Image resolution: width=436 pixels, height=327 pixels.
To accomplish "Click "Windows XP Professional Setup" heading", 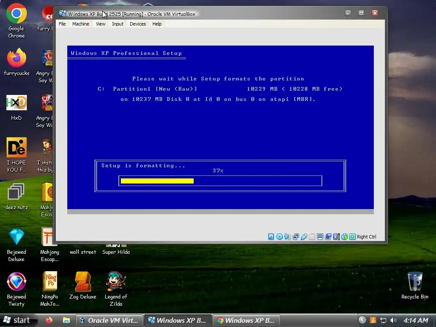I will coord(126,53).
